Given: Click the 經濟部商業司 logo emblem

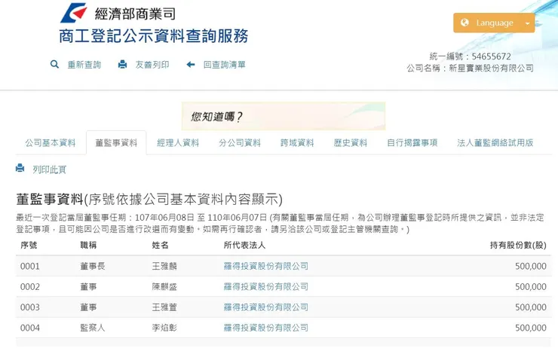Looking at the screenshot, I should coord(74,13).
